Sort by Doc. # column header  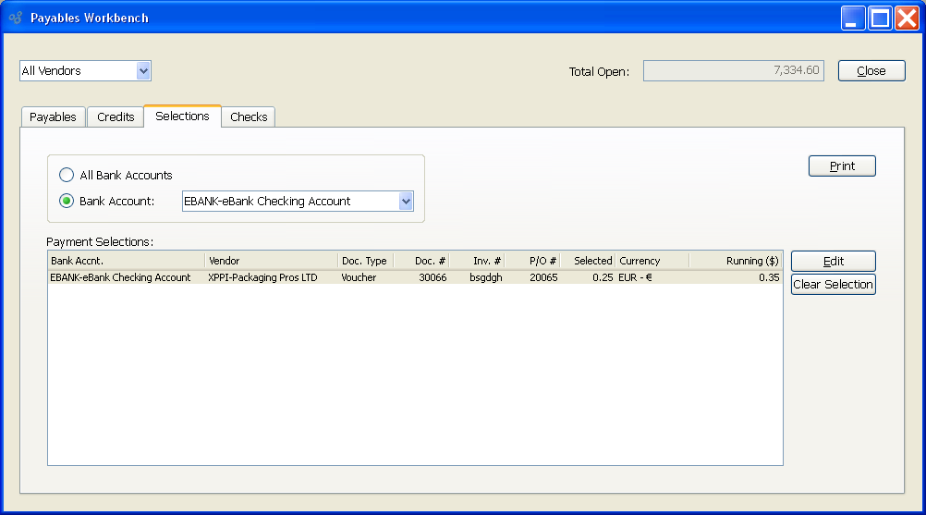pos(421,261)
